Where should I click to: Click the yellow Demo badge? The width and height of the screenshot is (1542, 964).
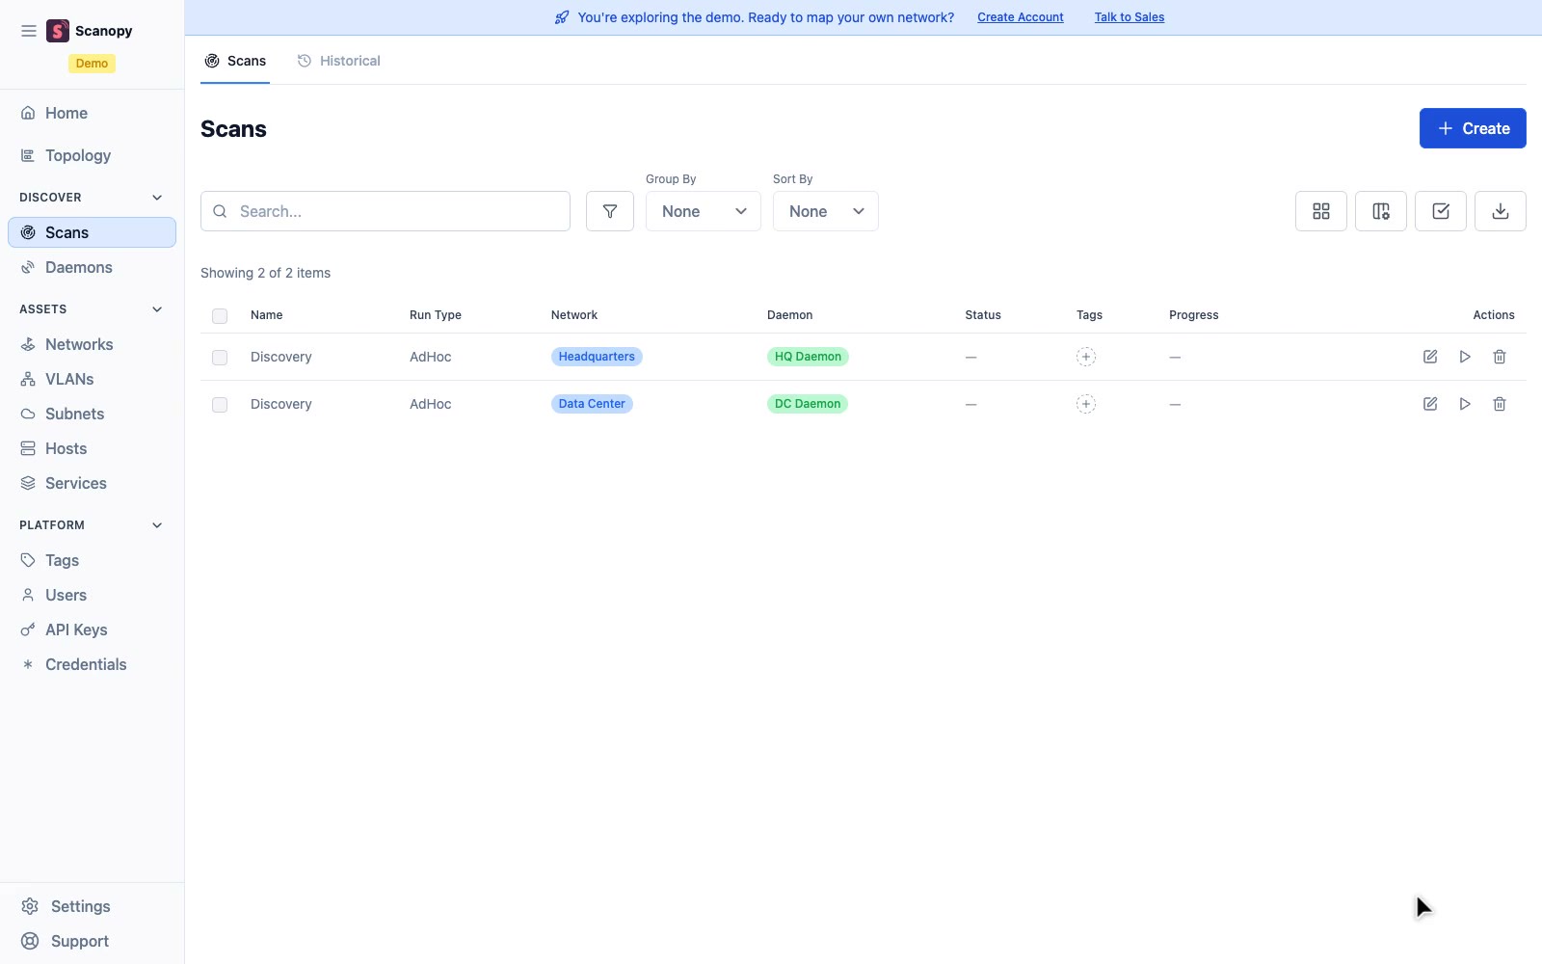click(92, 64)
